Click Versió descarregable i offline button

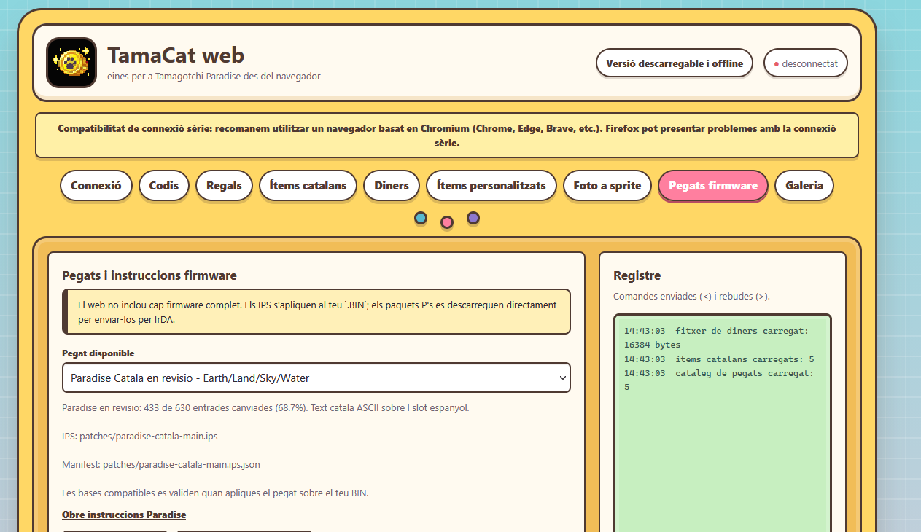coord(675,63)
